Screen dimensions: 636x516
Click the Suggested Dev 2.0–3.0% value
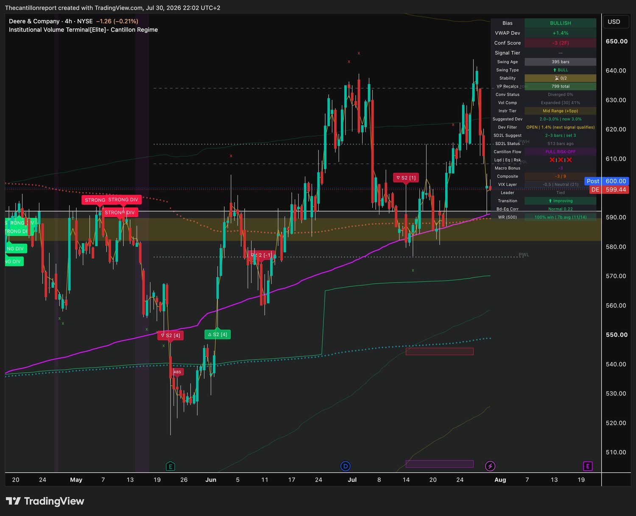point(561,119)
